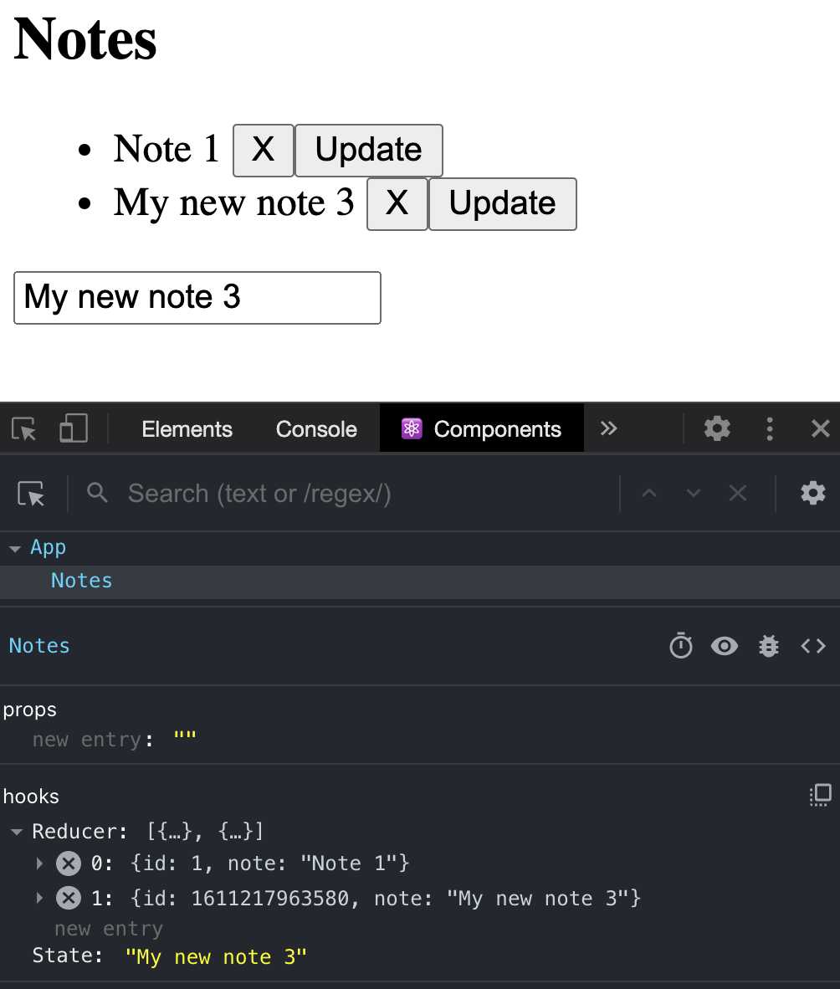Viewport: 840px width, 989px height.
Task: Click Update button next to Note 1
Action: point(368,151)
